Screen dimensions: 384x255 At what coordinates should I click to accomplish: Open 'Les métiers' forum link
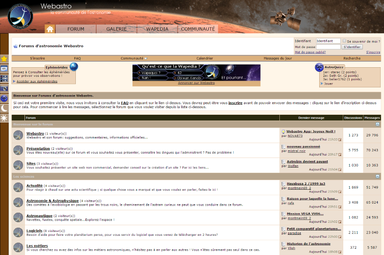37,246
